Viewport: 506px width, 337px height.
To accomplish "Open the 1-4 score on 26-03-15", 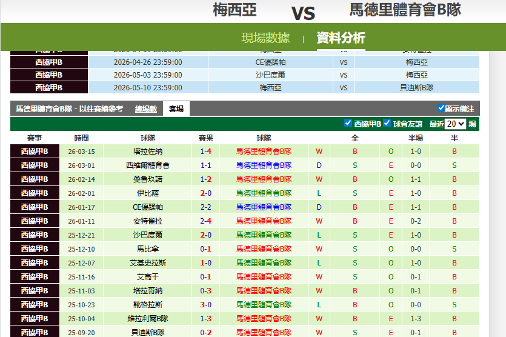I will pyautogui.click(x=206, y=152).
